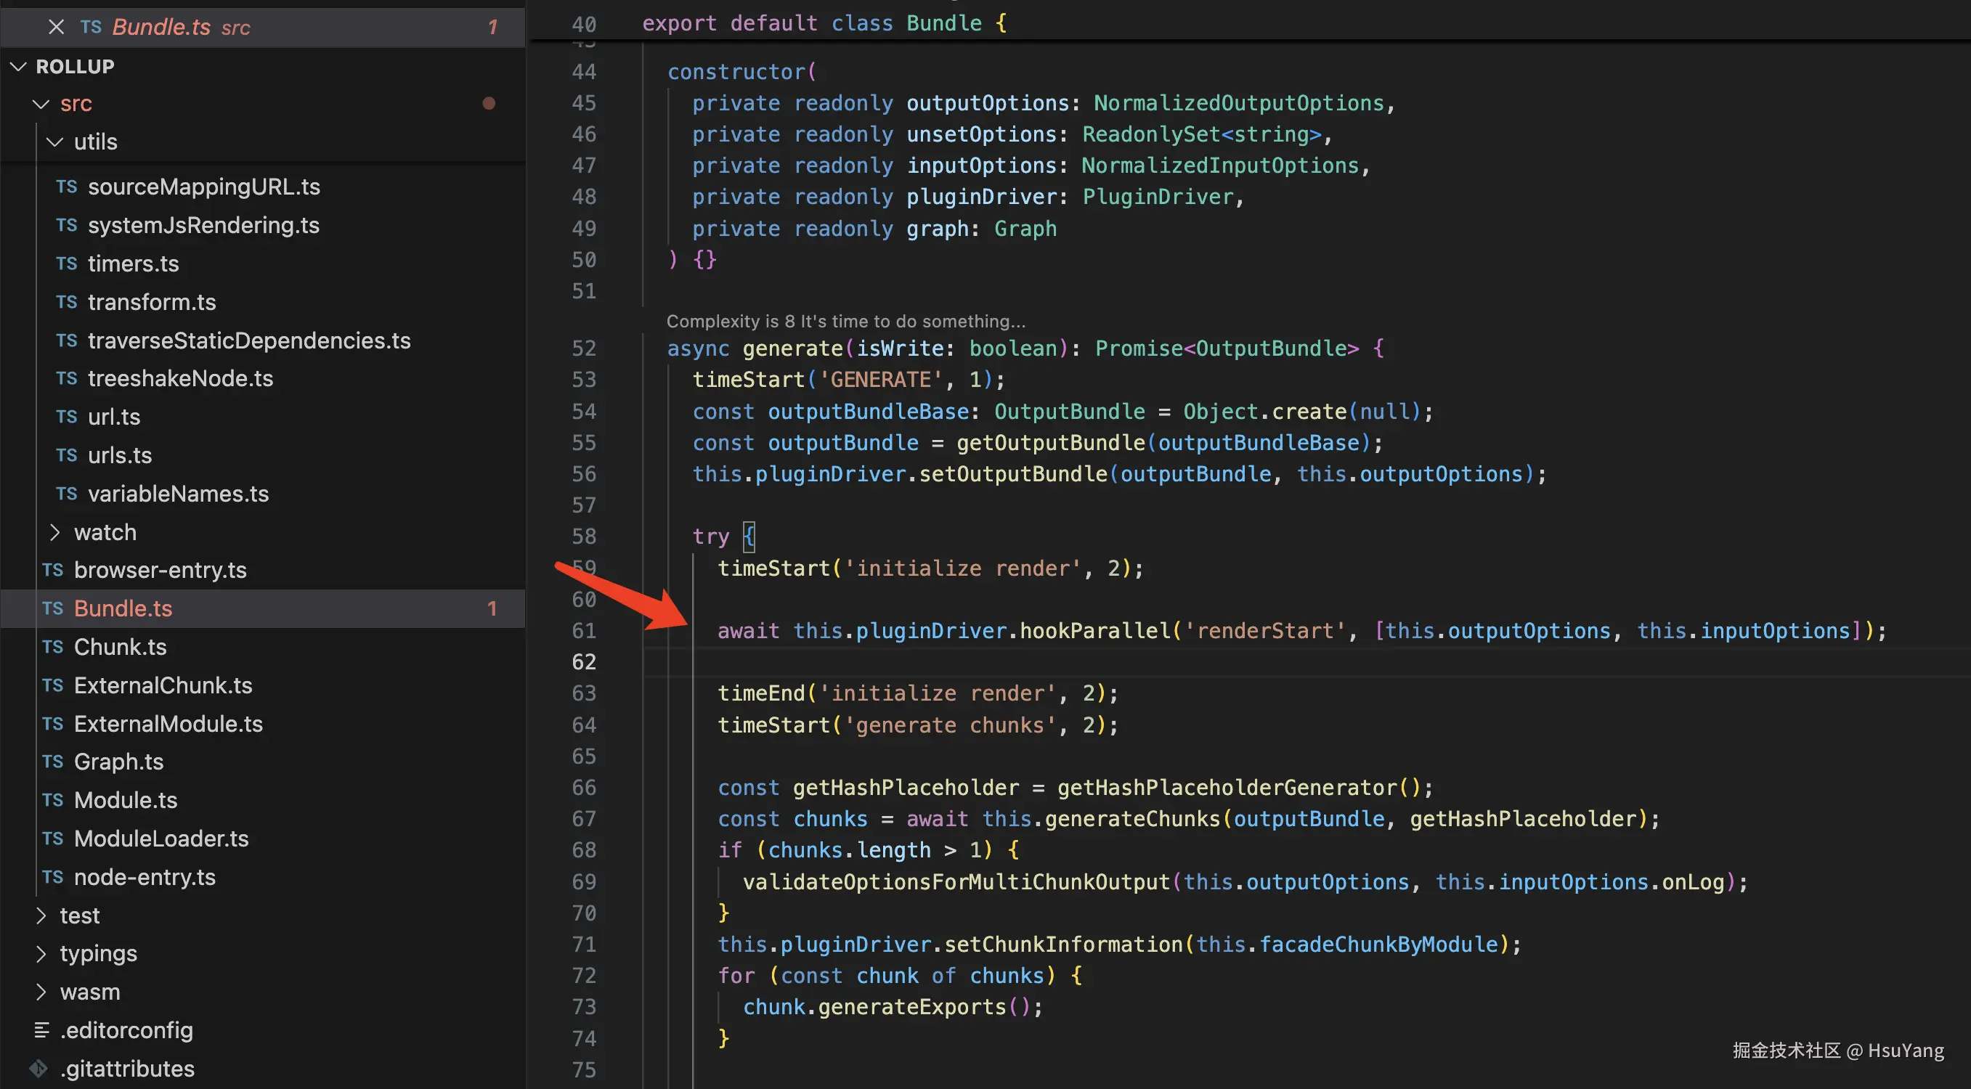The height and width of the screenshot is (1089, 1971).
Task: Expand the test folder
Action: click(41, 915)
